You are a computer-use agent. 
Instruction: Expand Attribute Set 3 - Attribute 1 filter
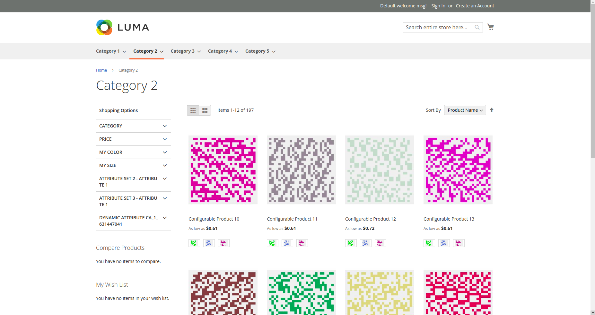coord(134,201)
